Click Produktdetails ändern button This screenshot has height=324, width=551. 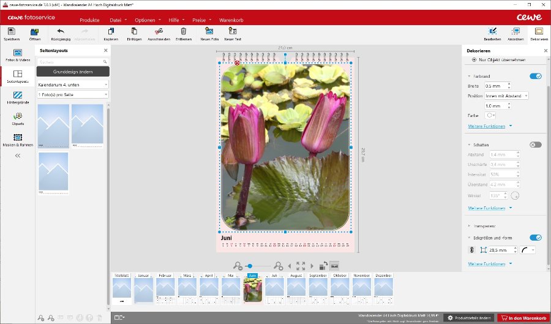(469, 318)
